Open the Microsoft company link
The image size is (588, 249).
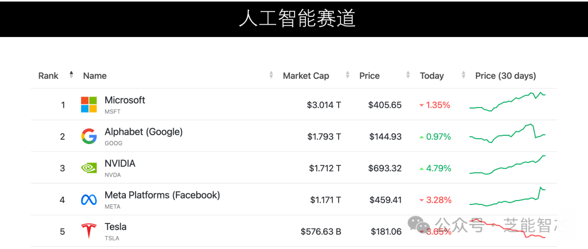pyautogui.click(x=125, y=100)
